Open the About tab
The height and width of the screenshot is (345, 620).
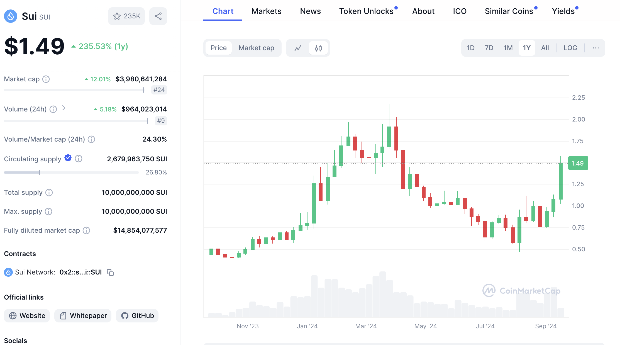click(x=423, y=11)
